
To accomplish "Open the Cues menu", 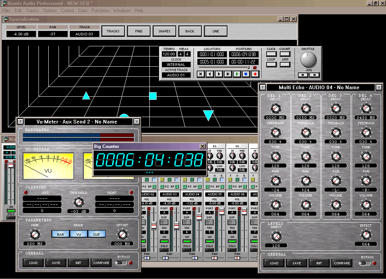I will coord(83,11).
